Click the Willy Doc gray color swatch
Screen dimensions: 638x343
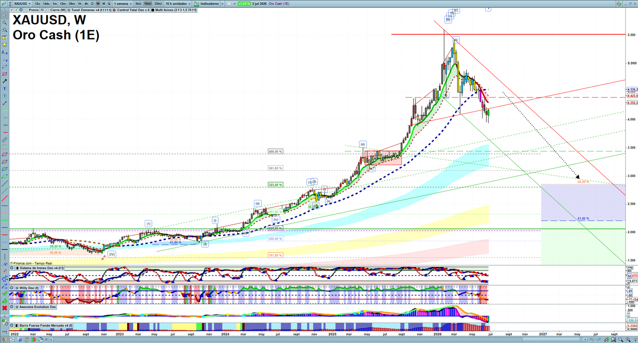tap(16, 288)
